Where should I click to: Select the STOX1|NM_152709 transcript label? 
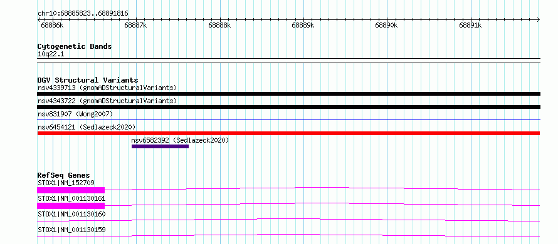coord(66,183)
